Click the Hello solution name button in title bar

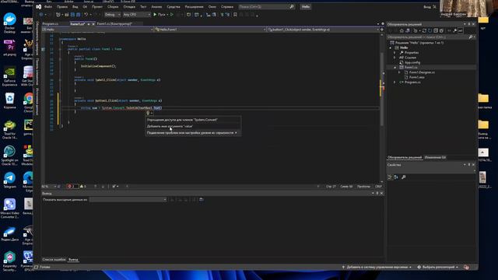click(306, 7)
